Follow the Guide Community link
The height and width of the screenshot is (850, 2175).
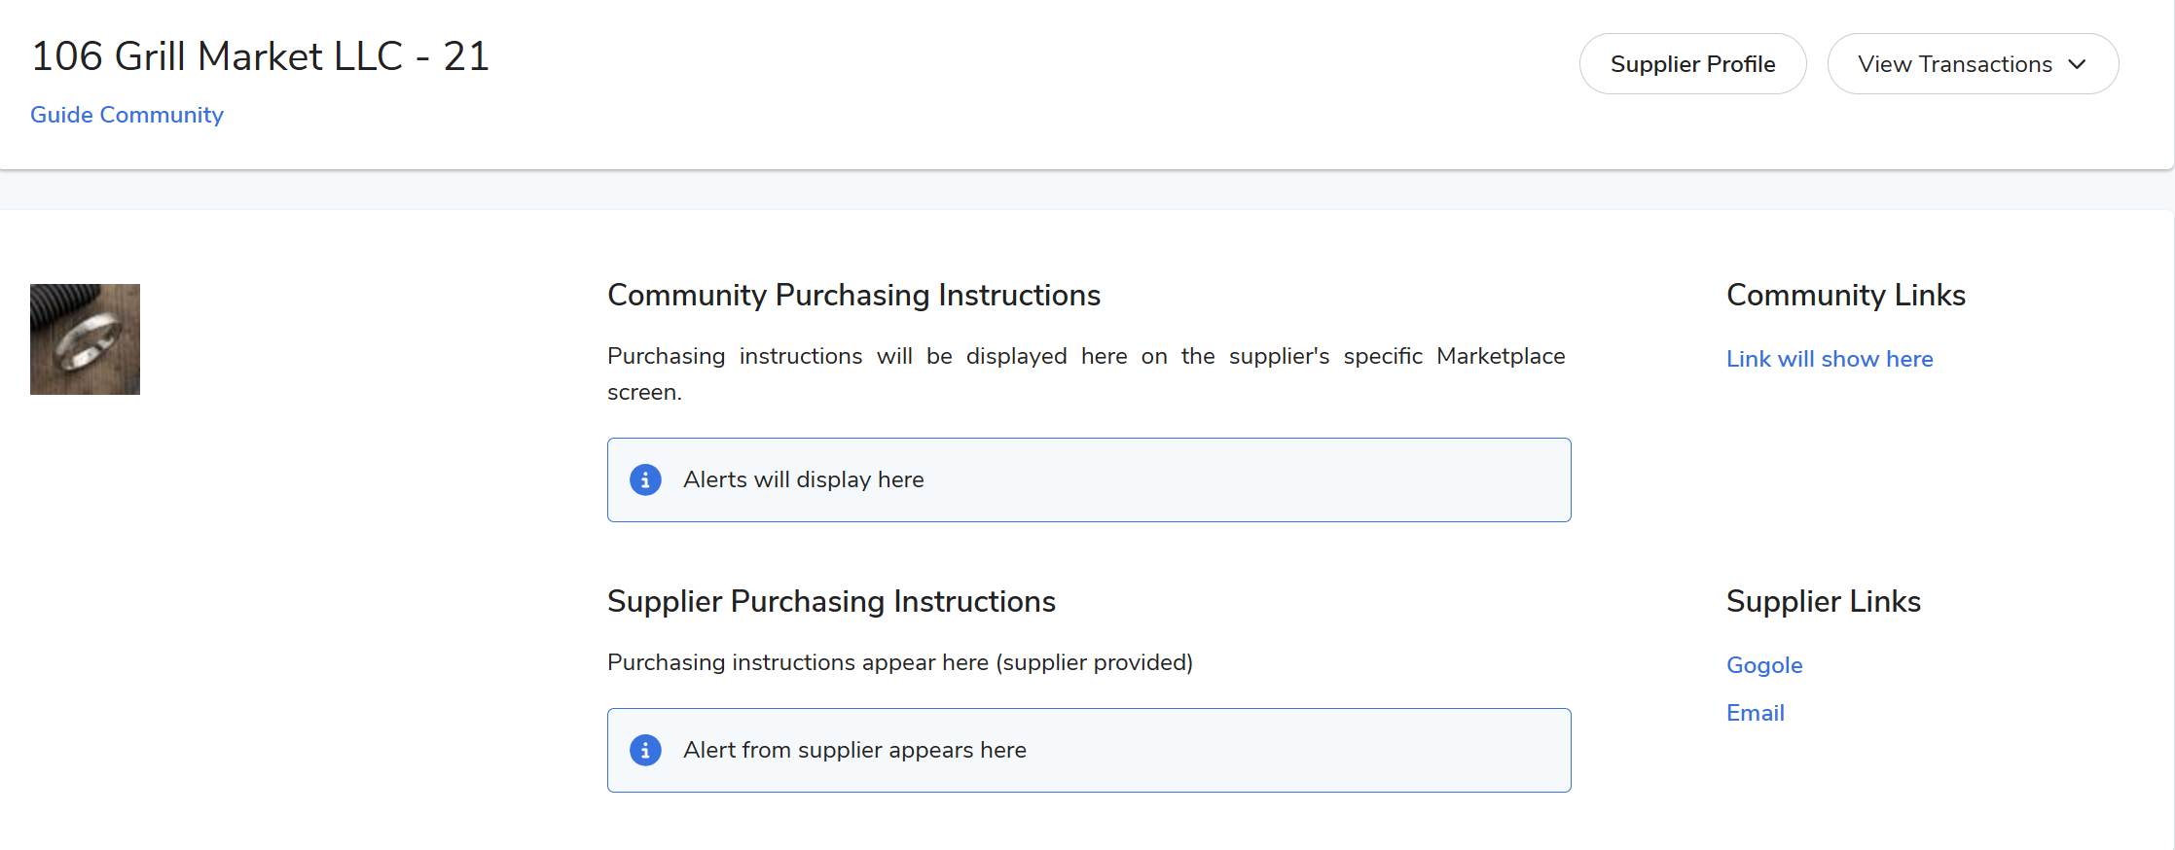127,115
